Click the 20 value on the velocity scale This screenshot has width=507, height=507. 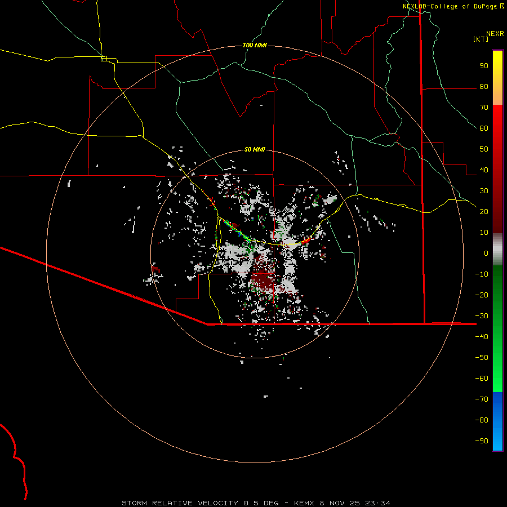click(x=484, y=212)
